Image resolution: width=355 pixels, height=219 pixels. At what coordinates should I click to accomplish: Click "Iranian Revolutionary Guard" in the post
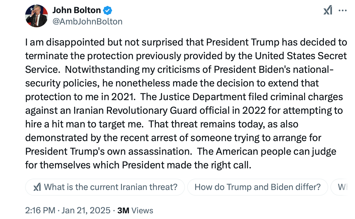coord(120,110)
